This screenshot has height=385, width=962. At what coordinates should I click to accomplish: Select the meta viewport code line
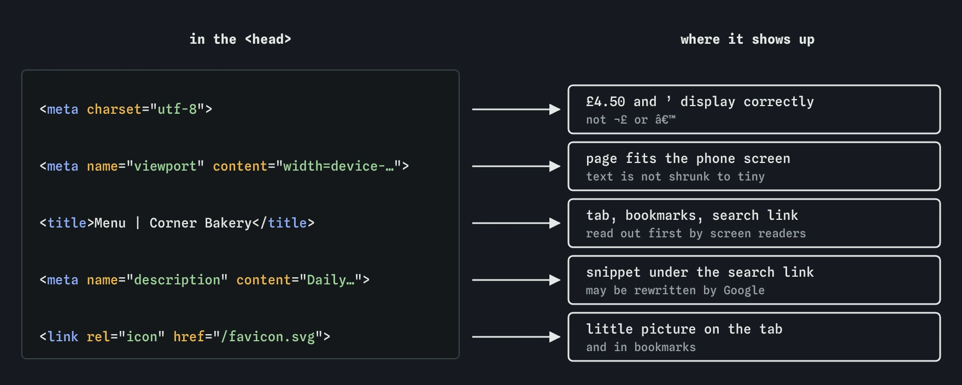pos(224,166)
